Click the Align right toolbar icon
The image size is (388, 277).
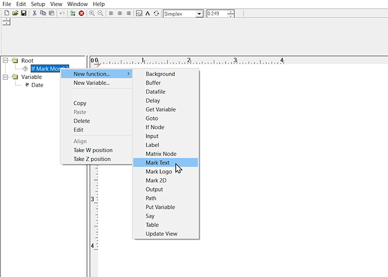[129, 13]
